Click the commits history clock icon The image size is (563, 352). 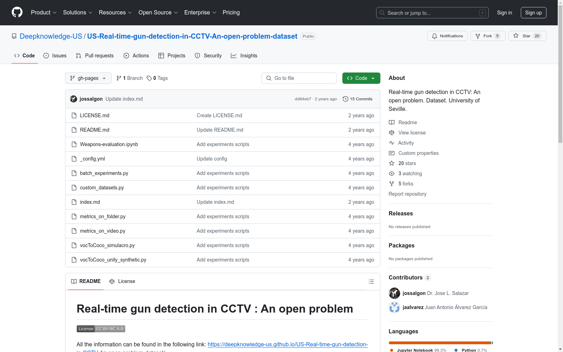pos(346,99)
